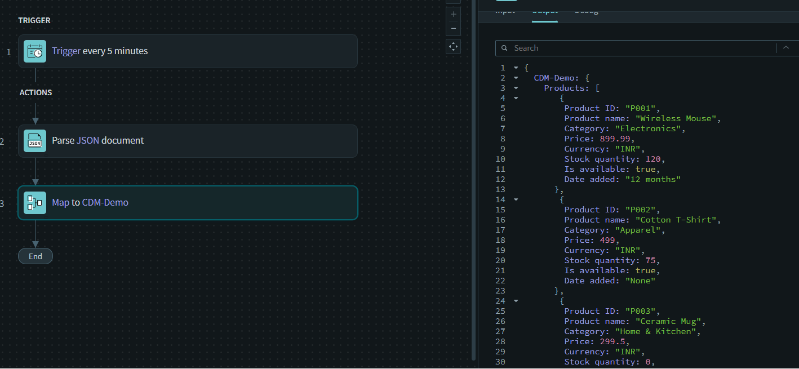Screen dimensions: 799x369
Task: Select the Trigger clock icon on step 1
Action: 34,51
